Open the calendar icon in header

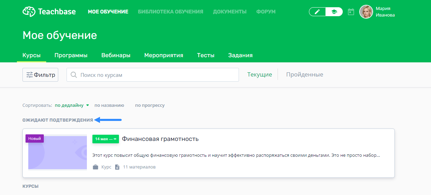(351, 12)
